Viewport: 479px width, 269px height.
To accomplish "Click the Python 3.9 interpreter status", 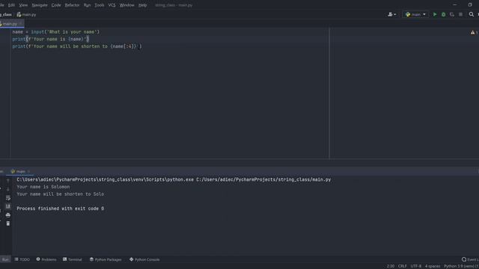I will tap(461, 266).
